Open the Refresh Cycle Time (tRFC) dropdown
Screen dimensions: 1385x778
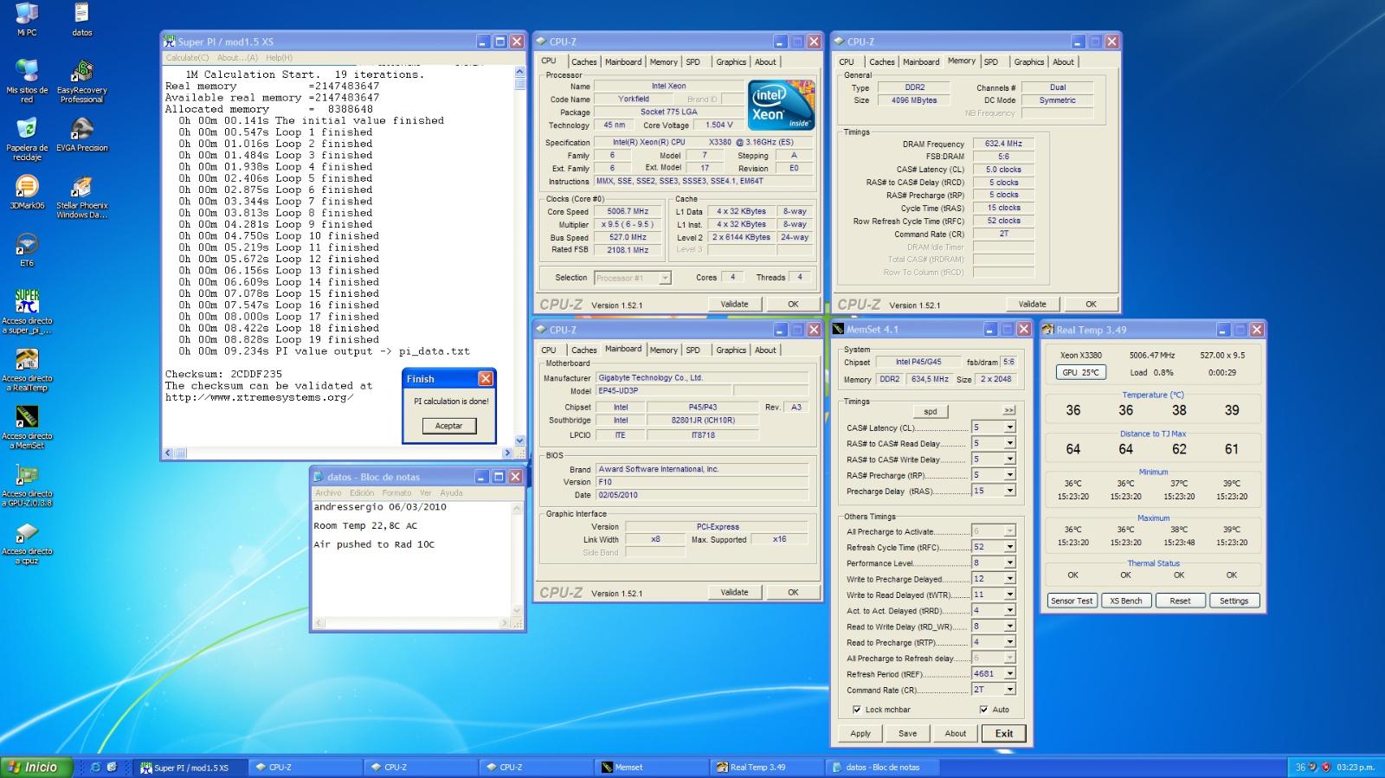(1009, 547)
